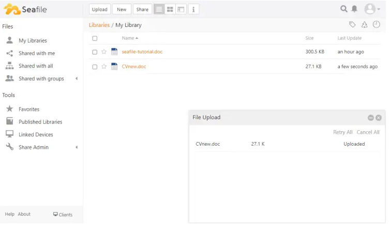
Task: Click the search magnifier icon
Action: click(343, 9)
